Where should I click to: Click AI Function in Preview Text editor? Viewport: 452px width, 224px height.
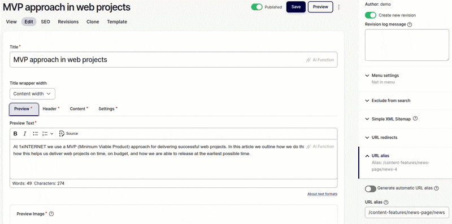(x=320, y=147)
